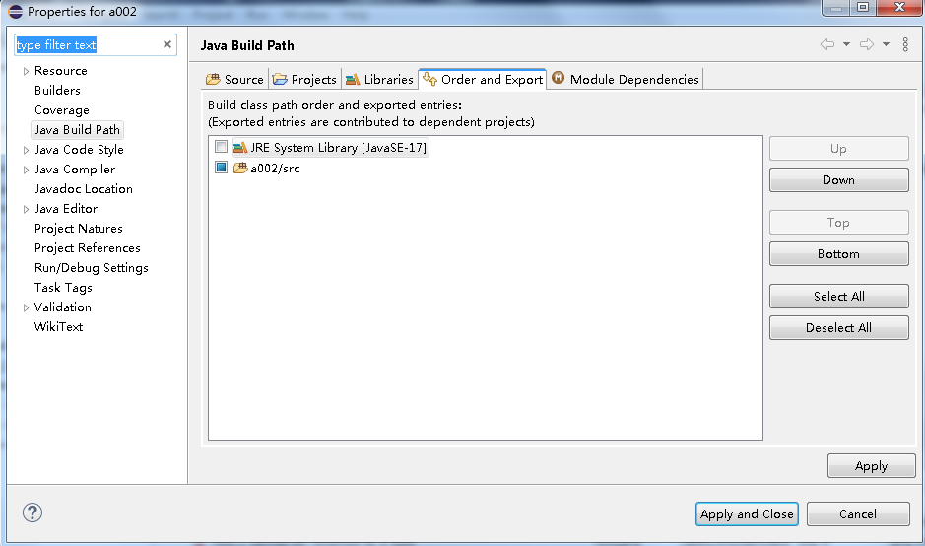Screen dimensions: 925x546
Task: Check the JRE System Library export checkbox
Action: (x=222, y=147)
